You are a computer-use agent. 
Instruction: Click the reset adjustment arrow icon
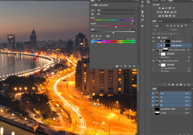pos(125,66)
